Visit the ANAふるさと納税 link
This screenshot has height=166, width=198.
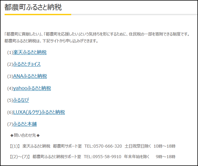[30, 76]
